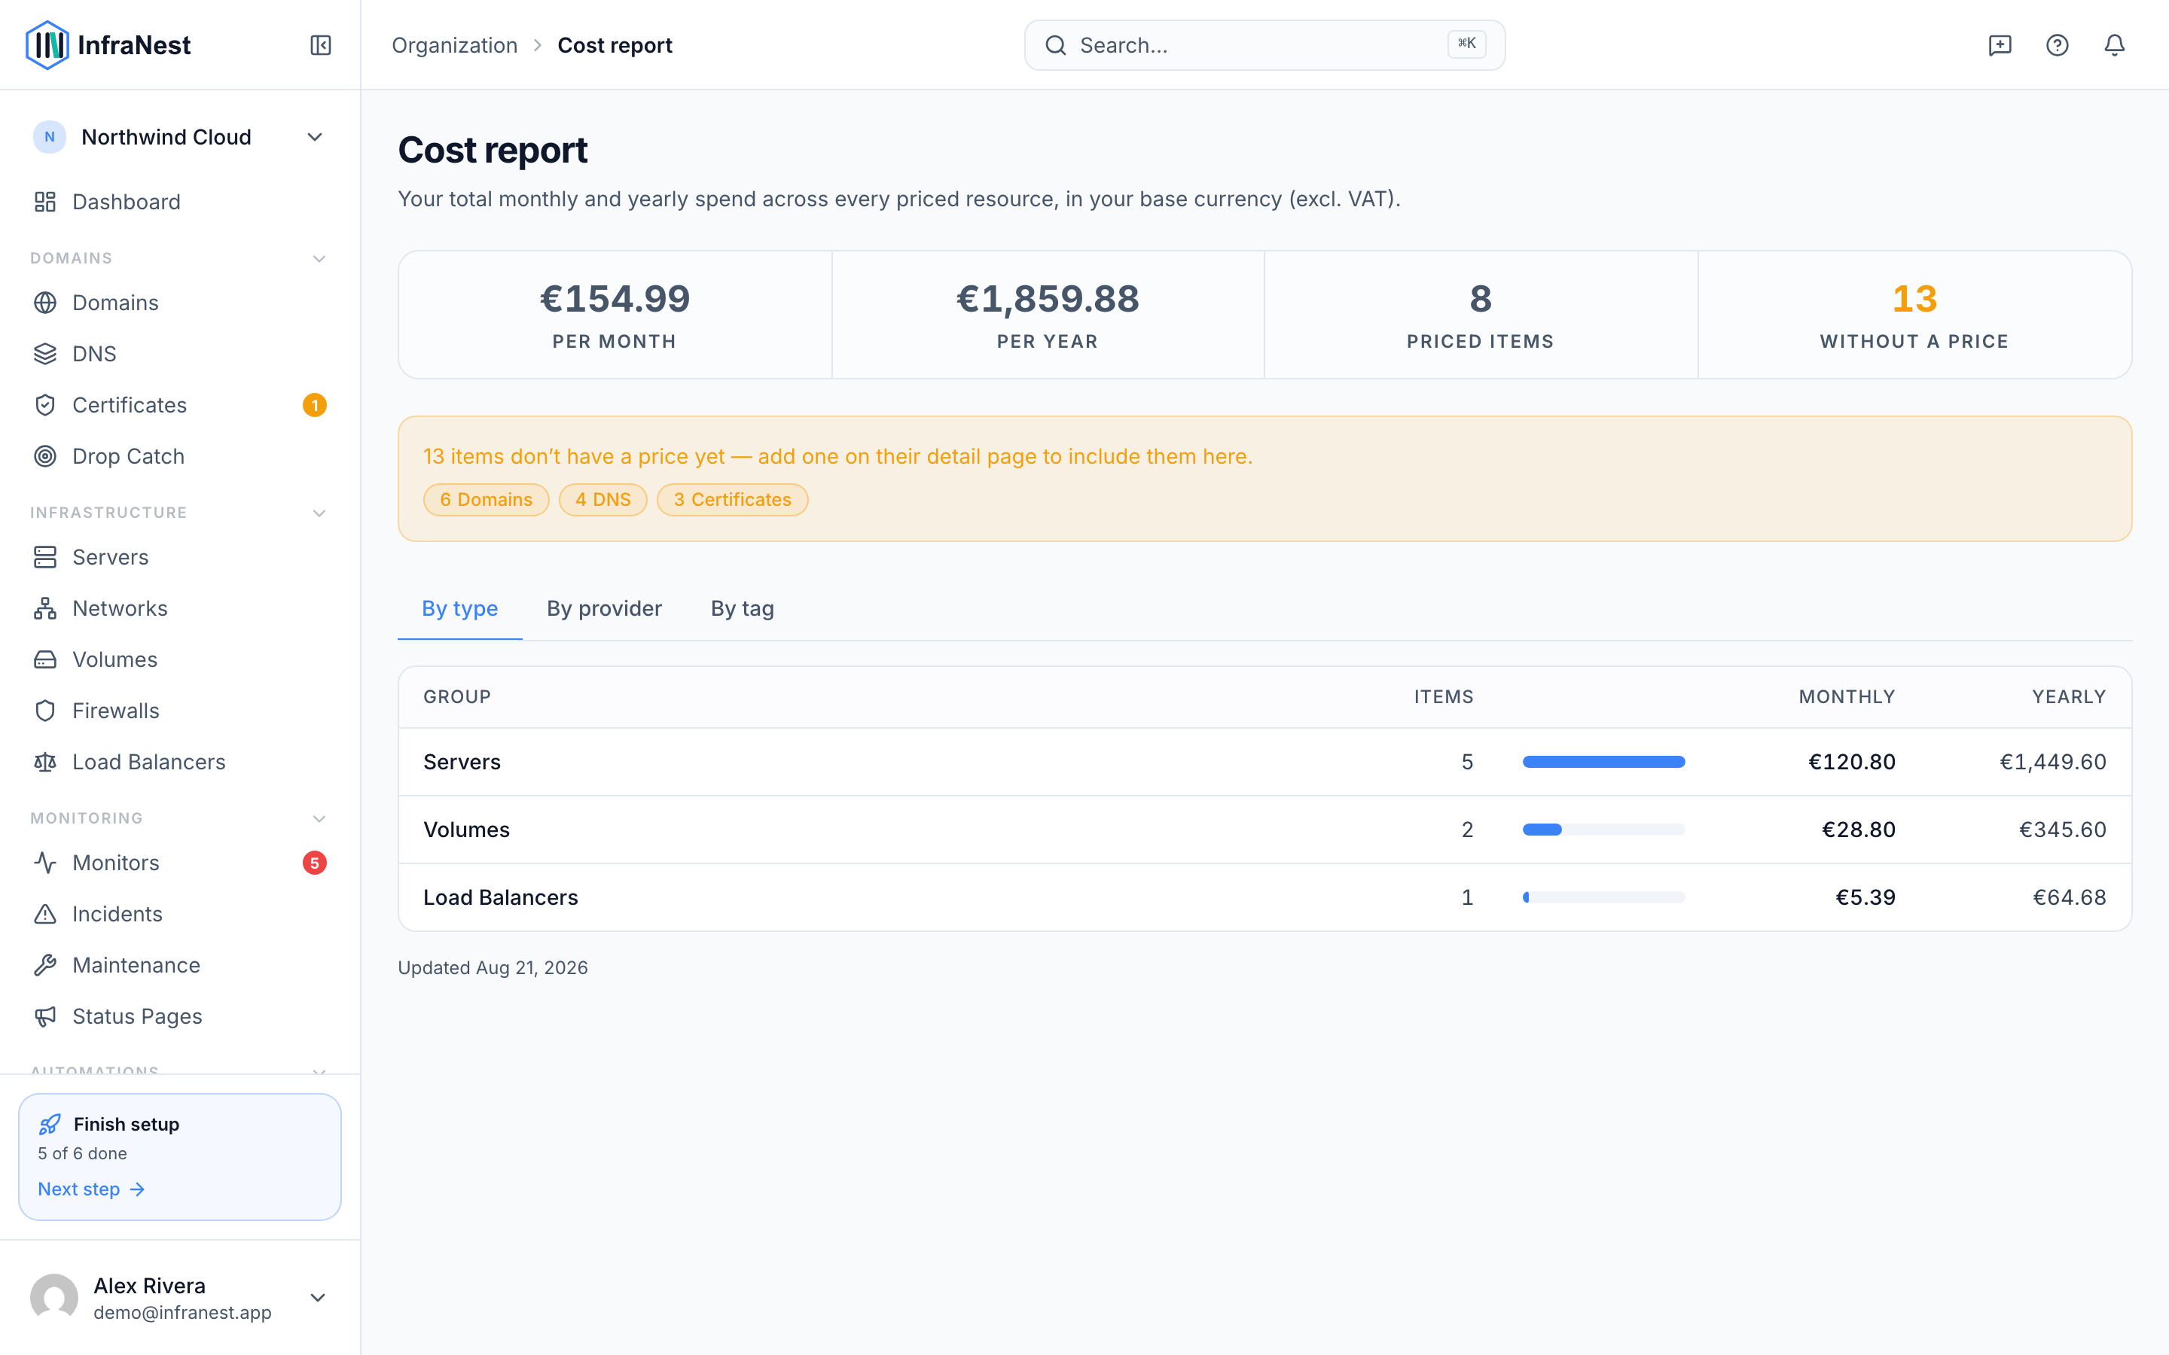Click the MONTHLY column header
The height and width of the screenshot is (1355, 2169).
point(1847,696)
